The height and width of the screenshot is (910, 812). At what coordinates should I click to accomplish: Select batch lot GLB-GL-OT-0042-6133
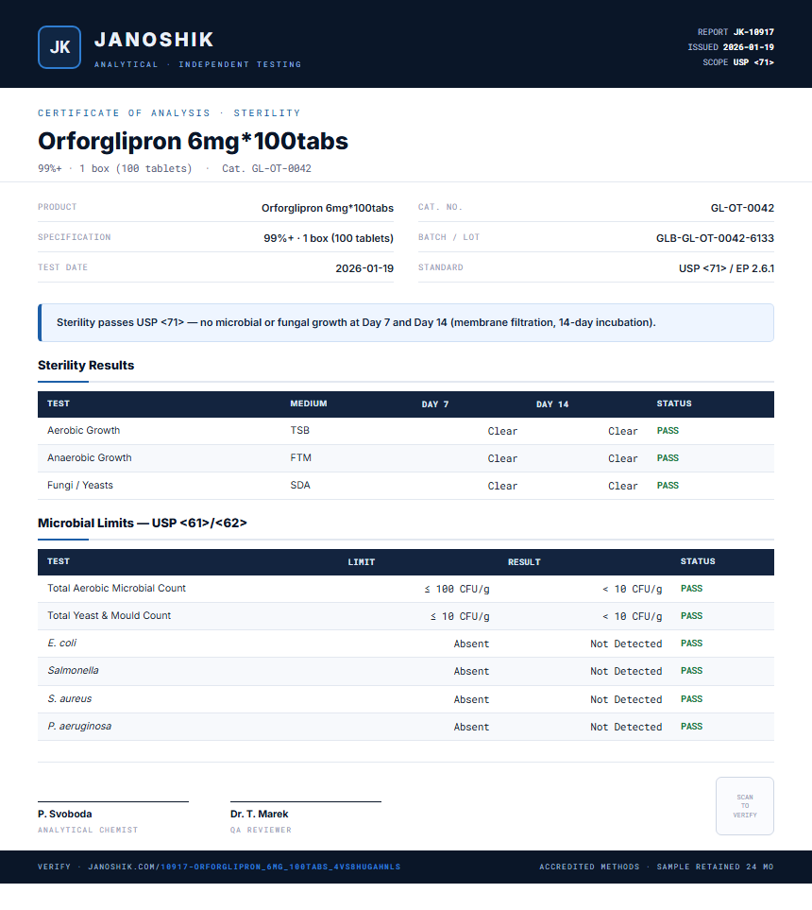click(715, 238)
